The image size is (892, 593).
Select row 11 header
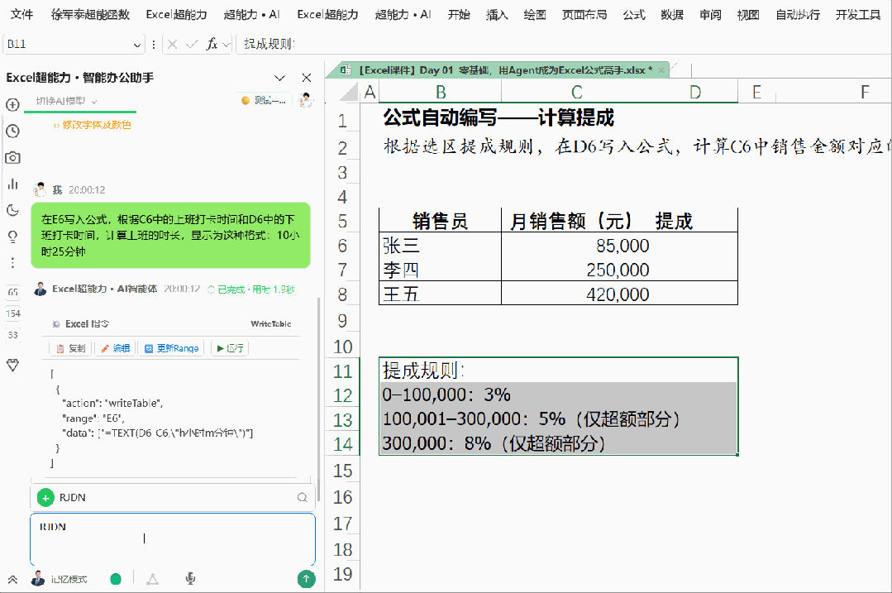(342, 371)
